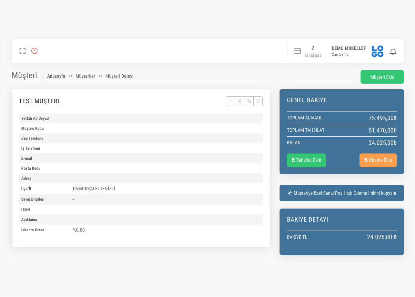Navigate to Müşteriler breadcrumb
Viewport: 415px width, 297px height.
click(x=85, y=76)
